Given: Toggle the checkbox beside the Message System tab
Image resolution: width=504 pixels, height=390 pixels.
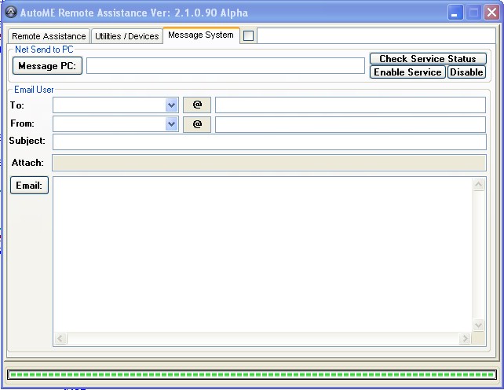Looking at the screenshot, I should (248, 35).
